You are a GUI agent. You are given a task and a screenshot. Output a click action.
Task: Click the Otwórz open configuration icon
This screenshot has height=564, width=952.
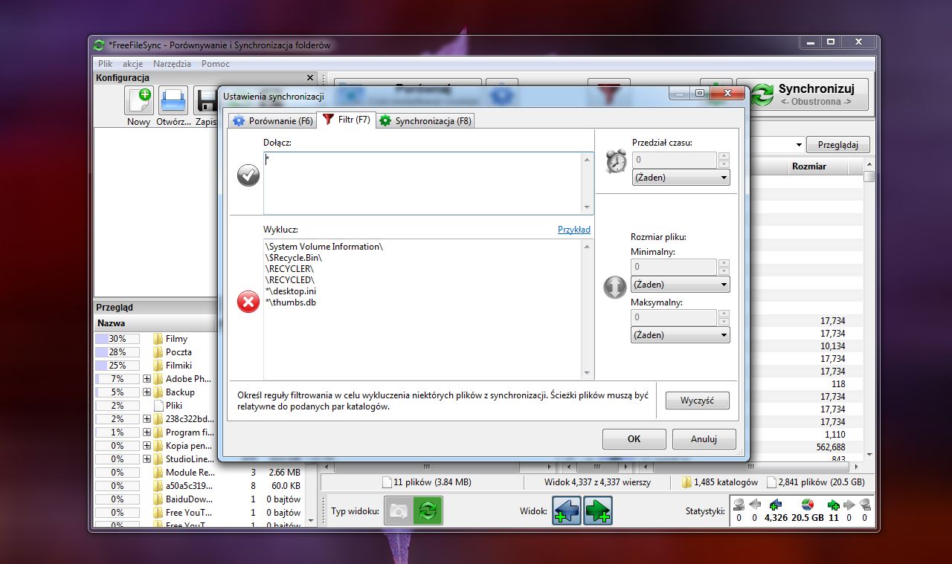point(173,100)
